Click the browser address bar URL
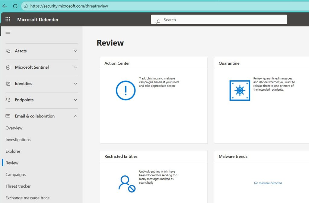The width and height of the screenshot is (309, 203). click(69, 6)
